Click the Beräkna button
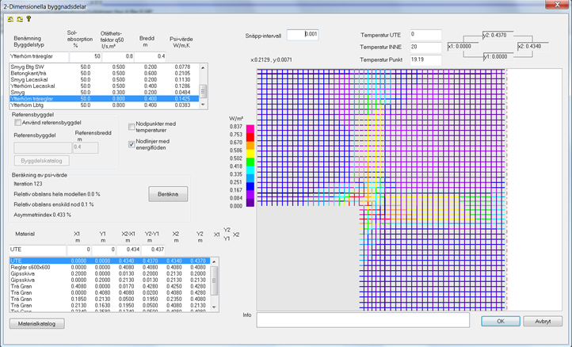The width and height of the screenshot is (572, 347). point(168,194)
